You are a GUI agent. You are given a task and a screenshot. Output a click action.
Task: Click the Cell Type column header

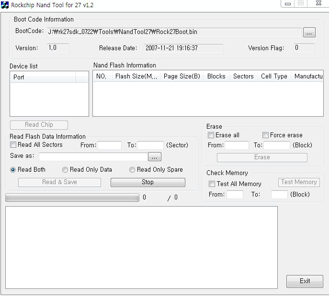274,77
